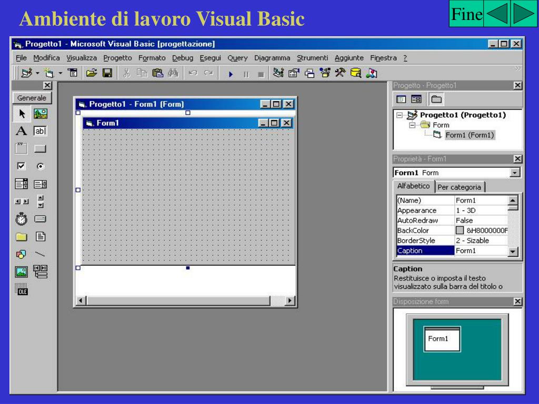
Task: Select the ListBox tool
Action: (40, 185)
